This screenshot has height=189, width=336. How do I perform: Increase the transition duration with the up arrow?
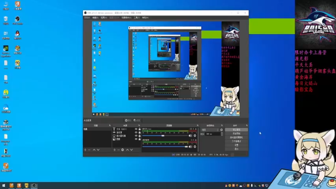tap(222, 133)
